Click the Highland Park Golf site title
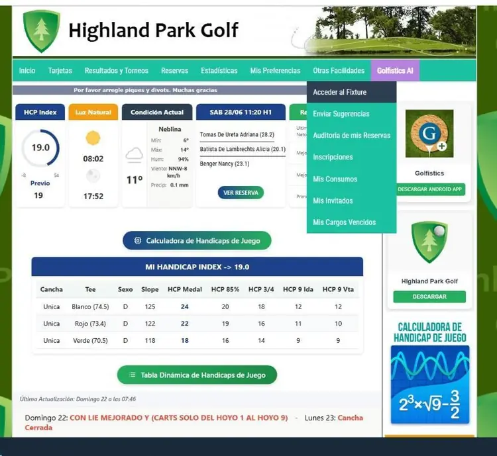 (x=154, y=30)
